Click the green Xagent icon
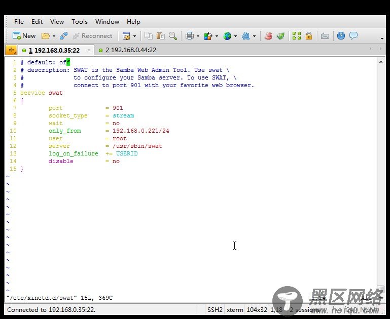 (x=280, y=36)
